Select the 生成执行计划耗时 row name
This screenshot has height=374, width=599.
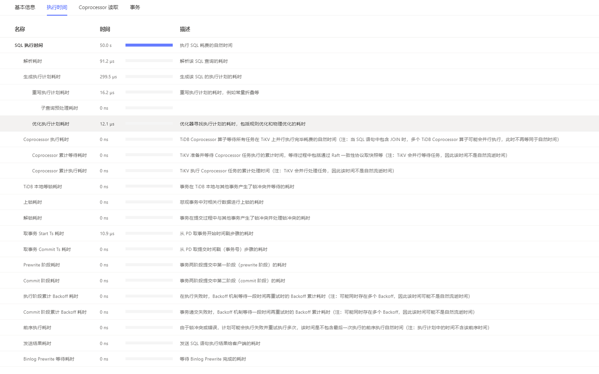[x=42, y=77]
